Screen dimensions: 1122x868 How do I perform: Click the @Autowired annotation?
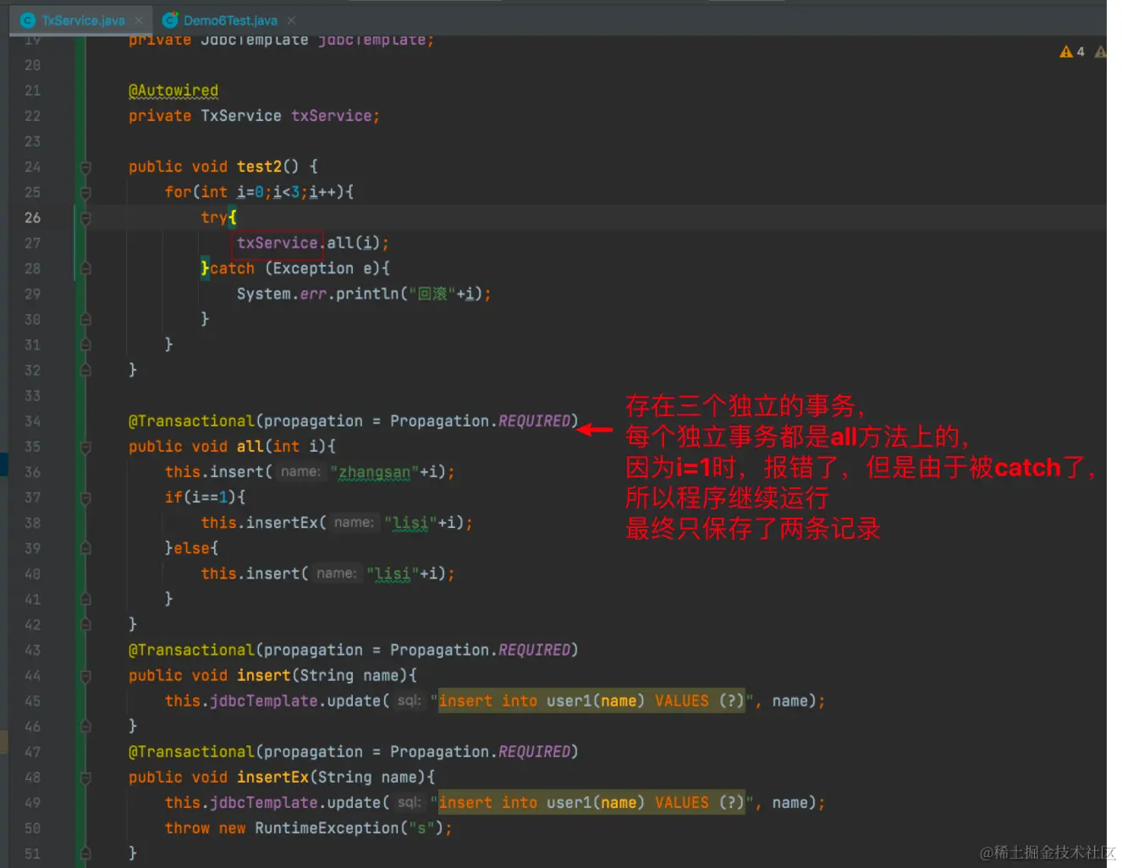pyautogui.click(x=173, y=91)
